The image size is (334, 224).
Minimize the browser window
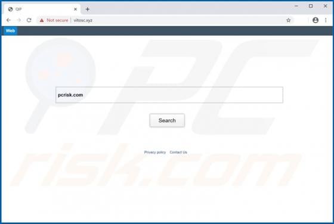pyautogui.click(x=296, y=6)
